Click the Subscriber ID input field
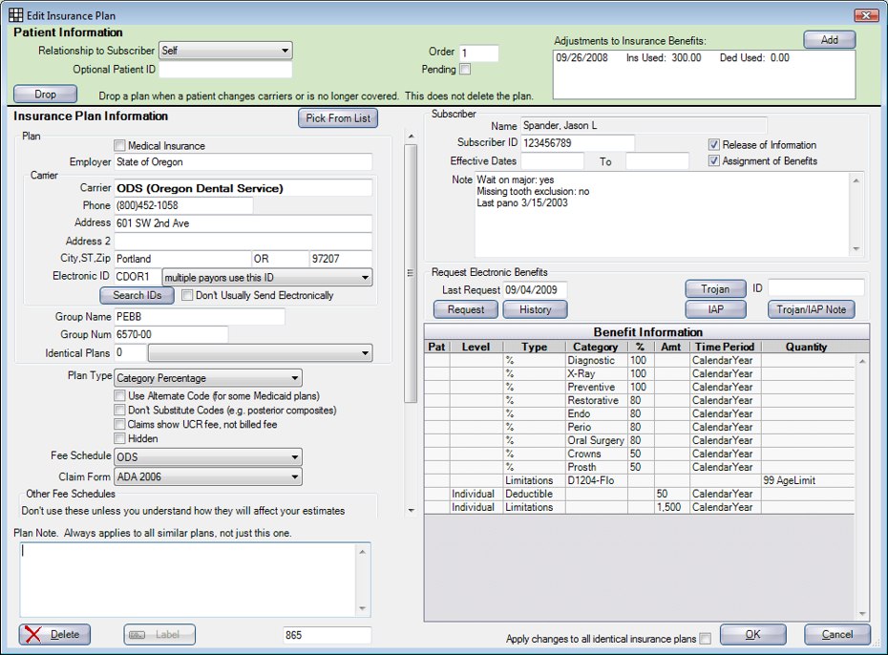The image size is (888, 655). point(577,143)
